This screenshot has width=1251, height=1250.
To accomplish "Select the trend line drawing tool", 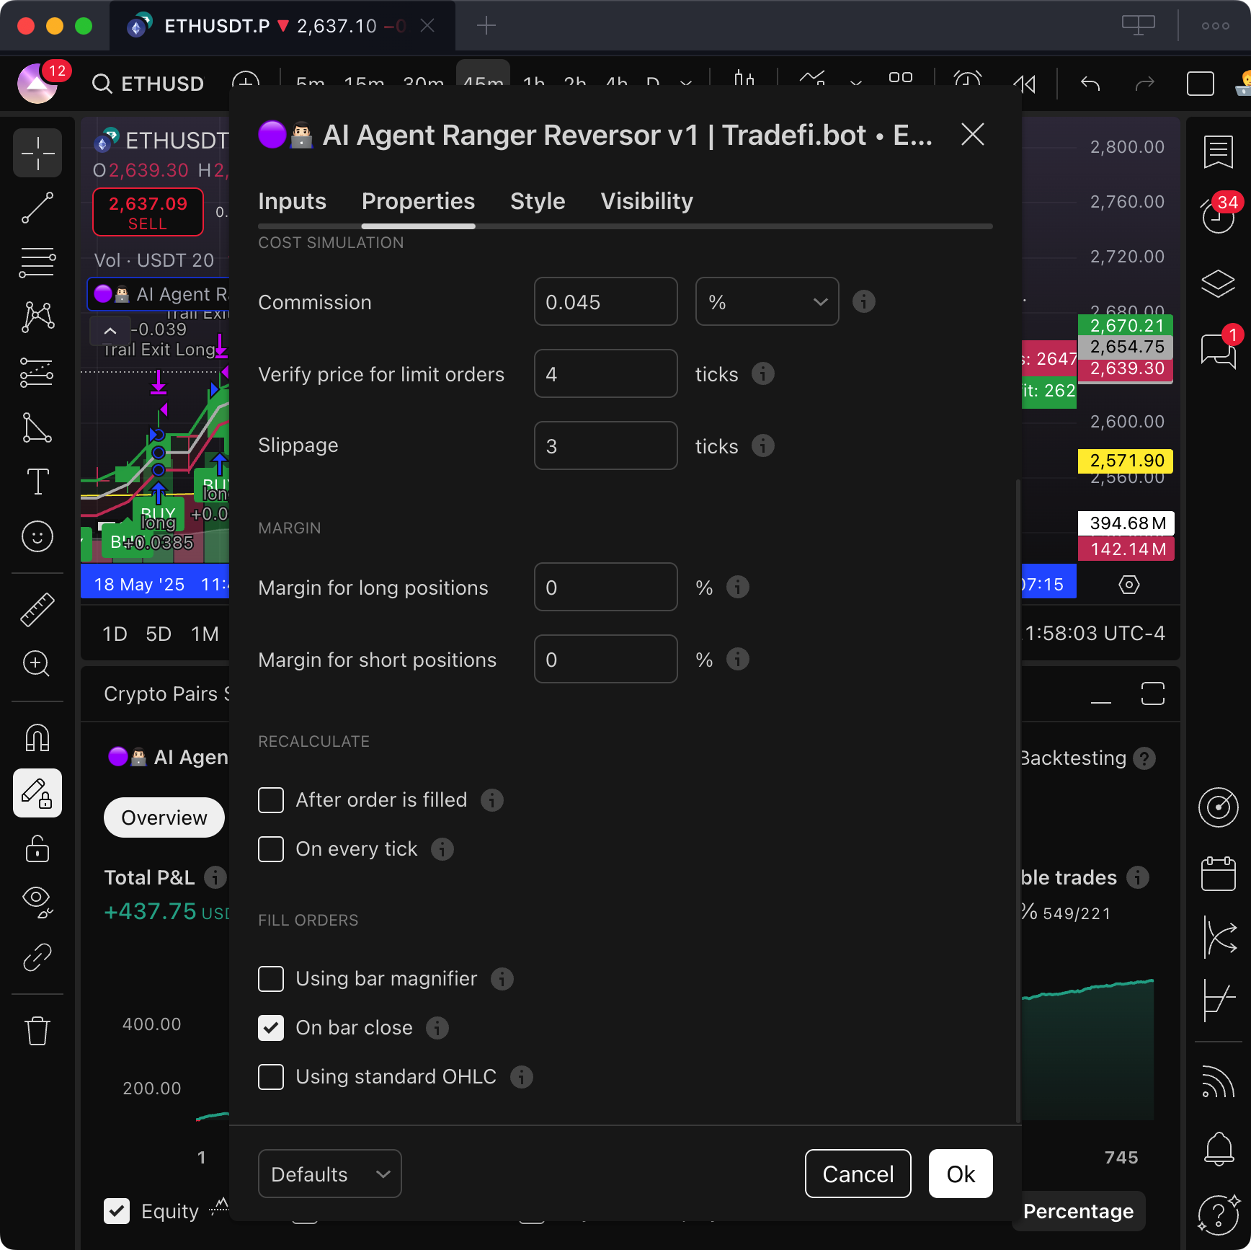I will coord(37,208).
